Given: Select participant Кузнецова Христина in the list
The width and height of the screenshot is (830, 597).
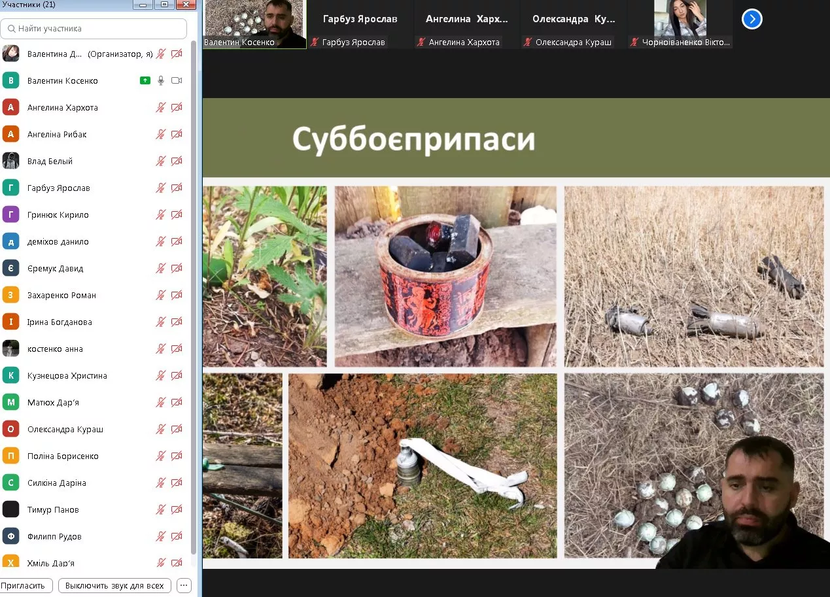Looking at the screenshot, I should tap(67, 375).
